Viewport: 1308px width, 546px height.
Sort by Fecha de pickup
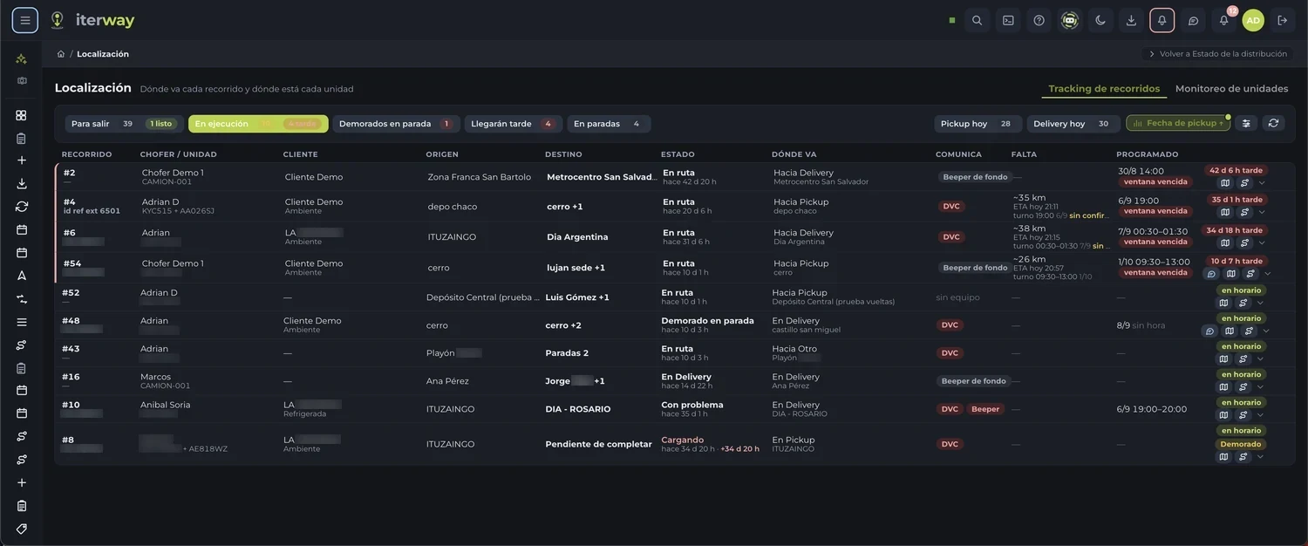tap(1178, 124)
